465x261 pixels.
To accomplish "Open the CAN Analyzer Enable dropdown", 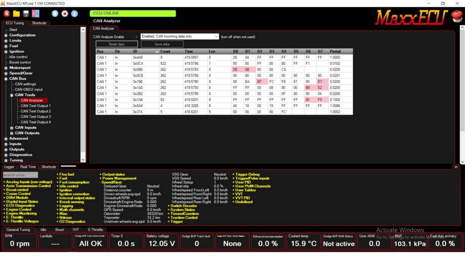I will coord(179,37).
